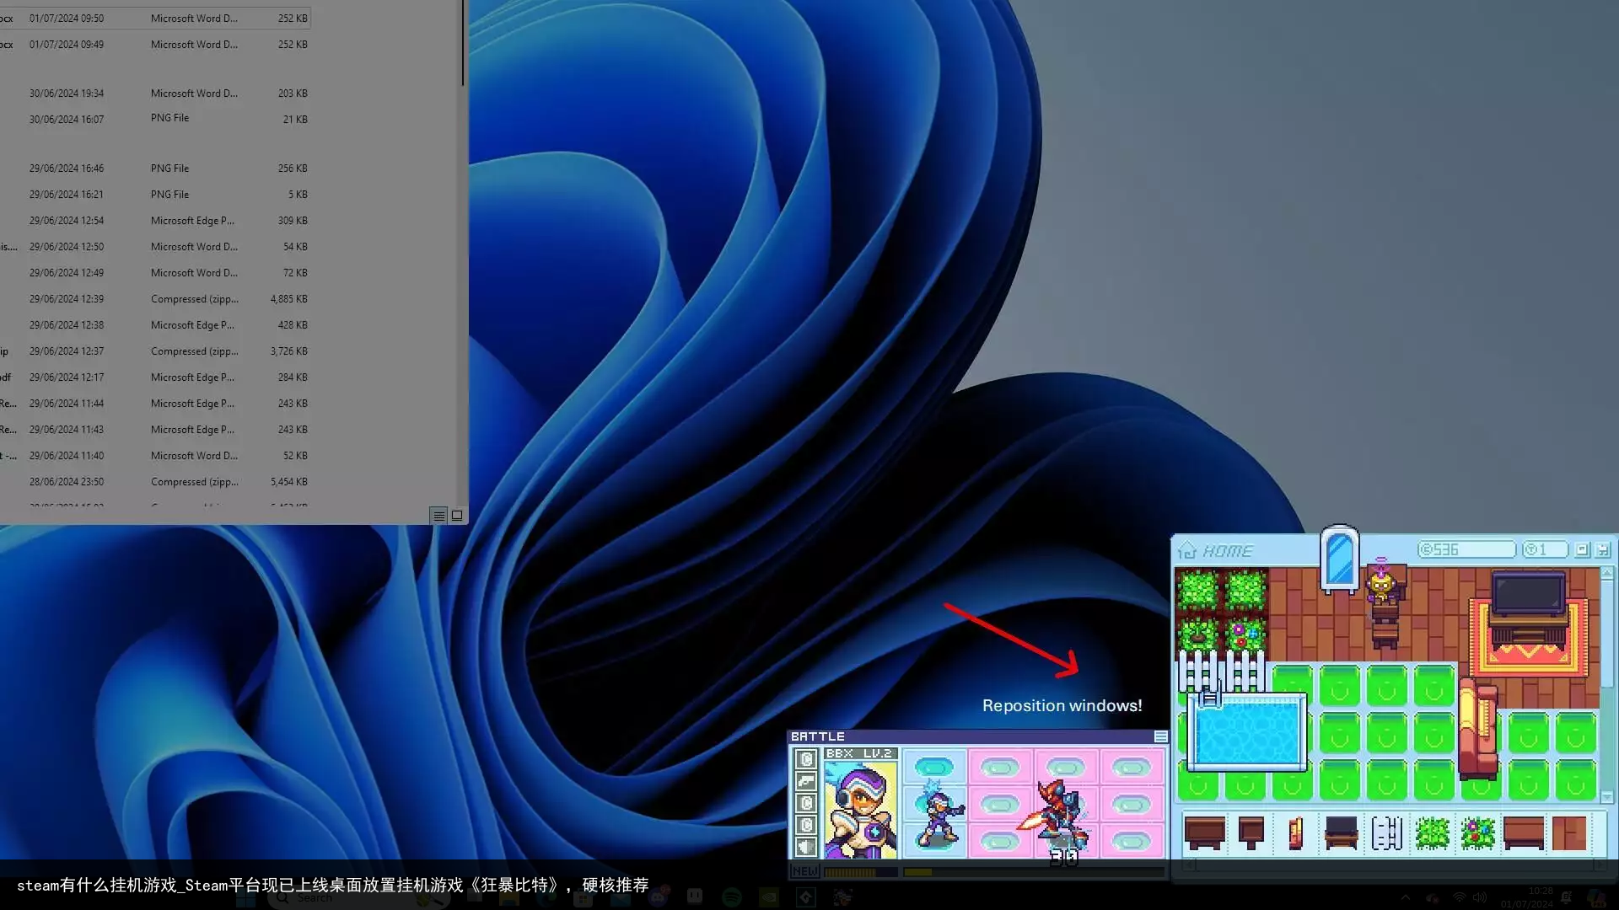Screen dimensions: 1619x910
Task: Click the coin counter showing 536
Action: [1466, 549]
